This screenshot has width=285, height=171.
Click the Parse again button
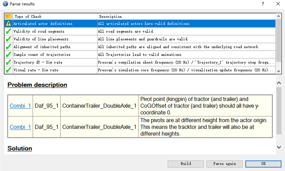[224, 164]
